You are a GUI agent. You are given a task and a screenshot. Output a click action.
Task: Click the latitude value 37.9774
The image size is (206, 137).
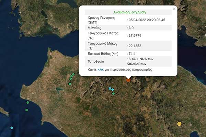[135, 36]
